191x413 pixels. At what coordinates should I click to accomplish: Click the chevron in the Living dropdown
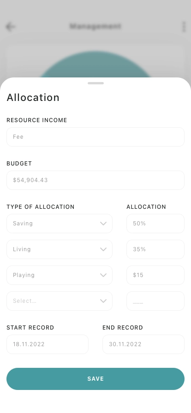coord(103,249)
